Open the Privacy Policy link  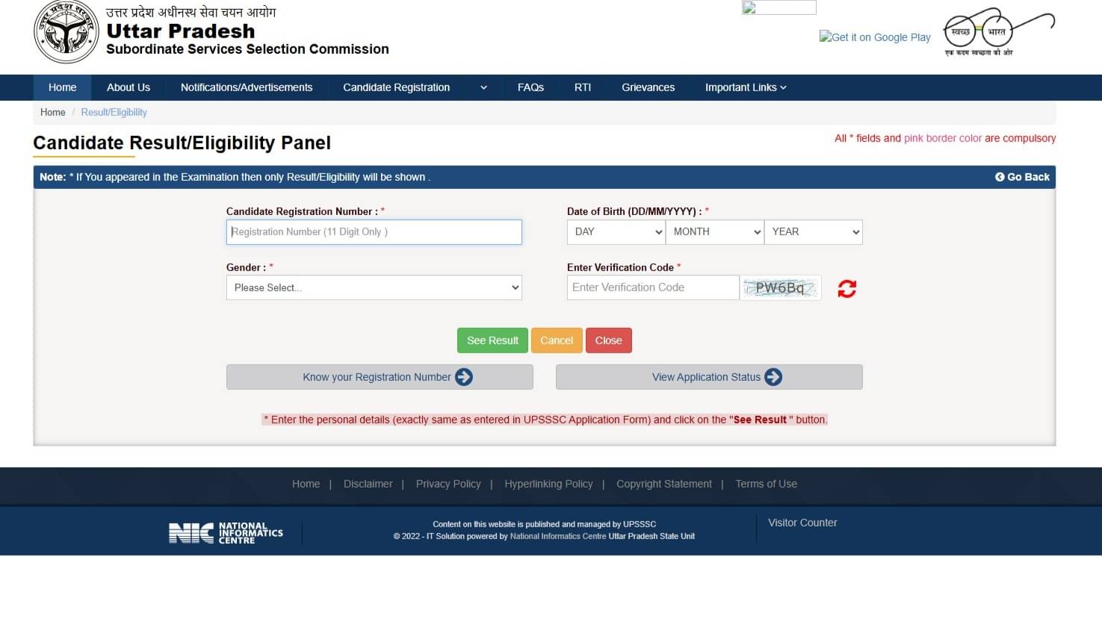[448, 484]
